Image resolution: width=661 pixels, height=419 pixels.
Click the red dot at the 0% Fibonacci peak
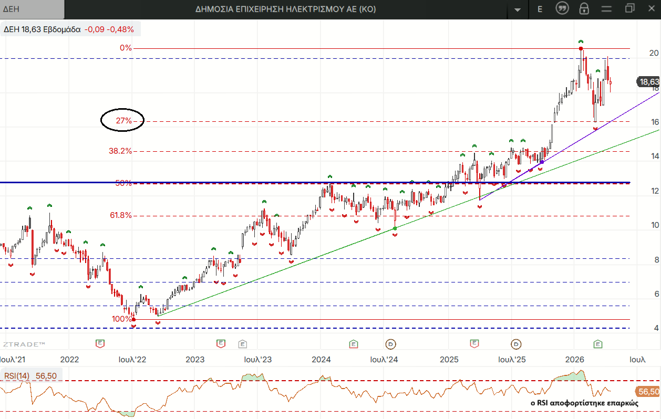tap(581, 49)
